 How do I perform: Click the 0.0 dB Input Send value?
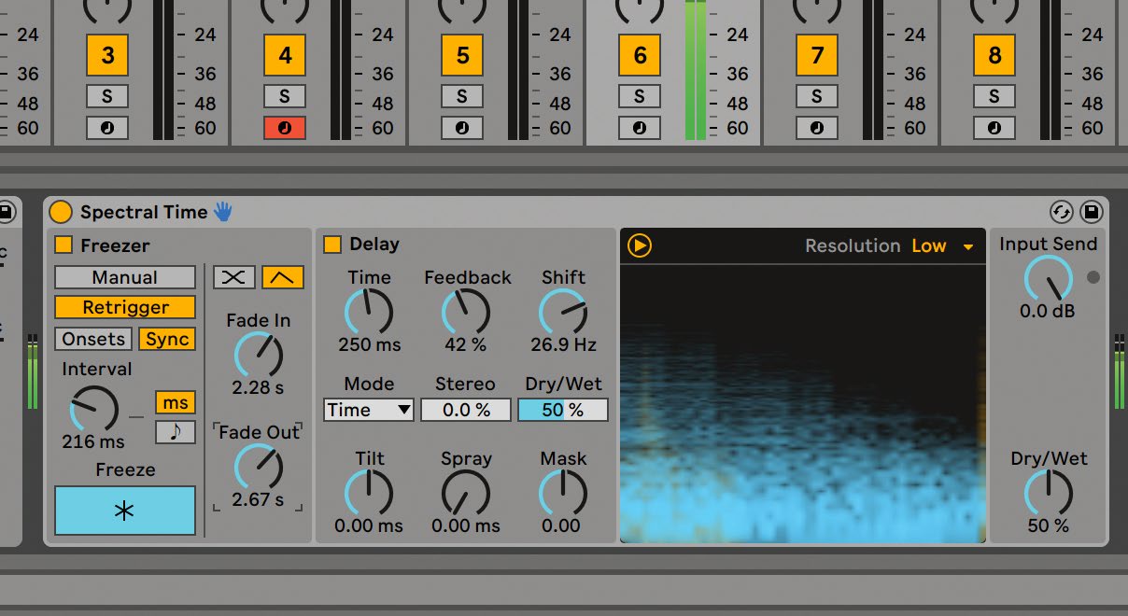[x=1048, y=311]
